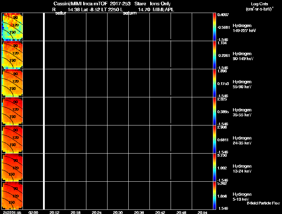Click the 20:12 time axis label

click(x=54, y=212)
